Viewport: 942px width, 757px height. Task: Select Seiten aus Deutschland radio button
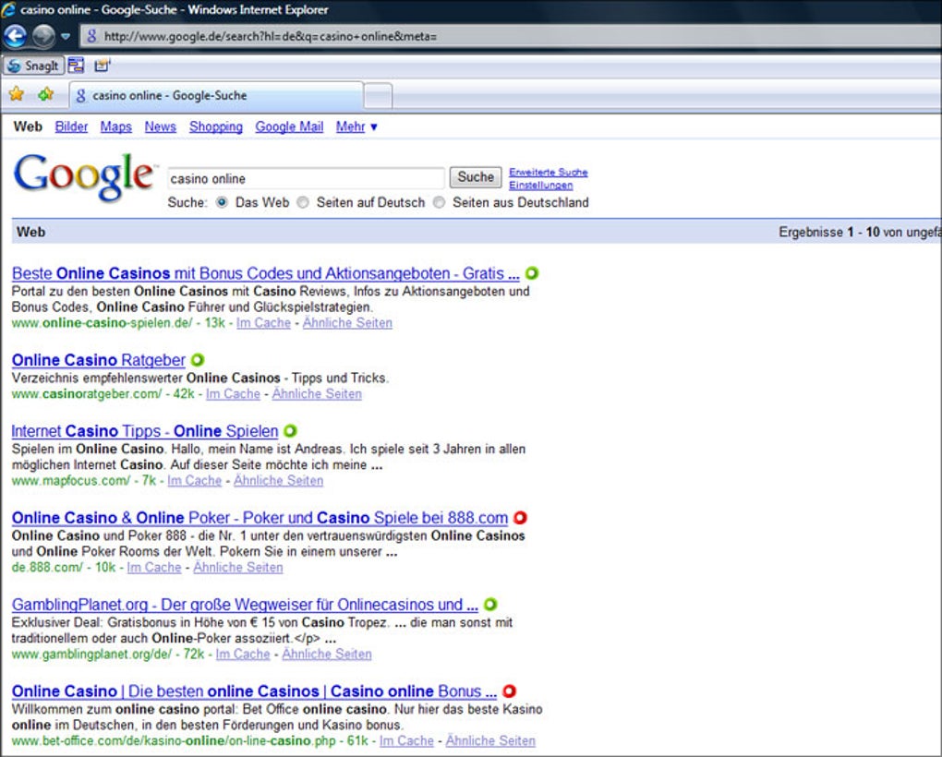coord(440,202)
